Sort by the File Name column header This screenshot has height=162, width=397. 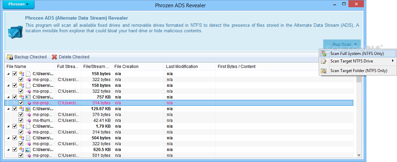point(30,66)
